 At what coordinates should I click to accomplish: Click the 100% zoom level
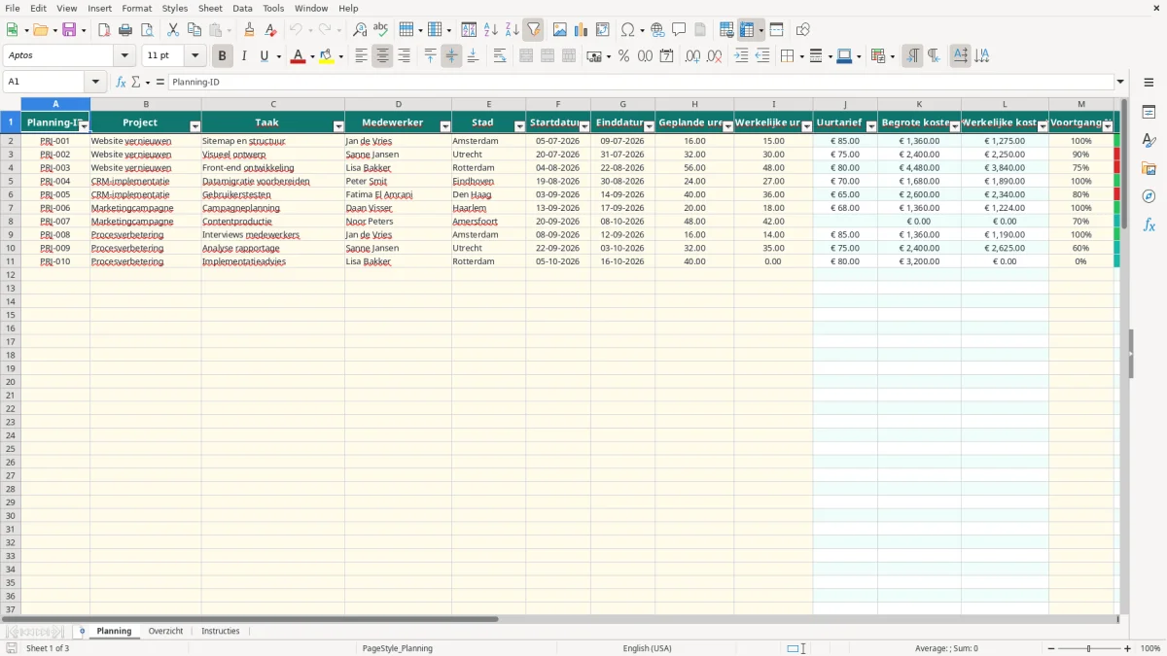[1150, 648]
